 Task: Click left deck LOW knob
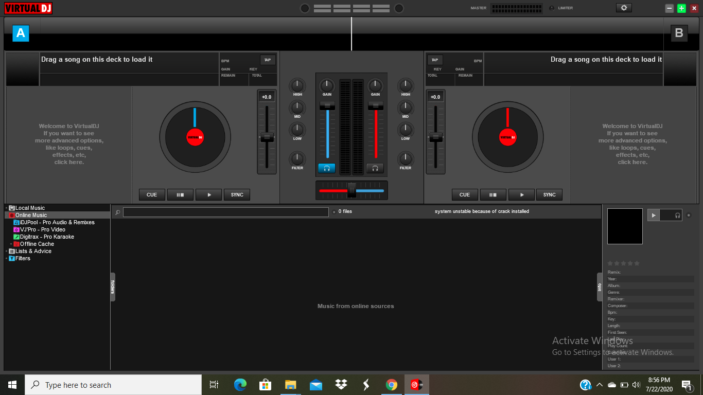click(x=297, y=130)
